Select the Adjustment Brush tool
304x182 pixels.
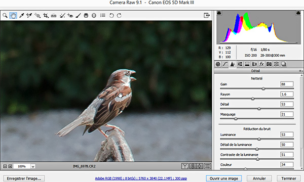(x=78, y=16)
